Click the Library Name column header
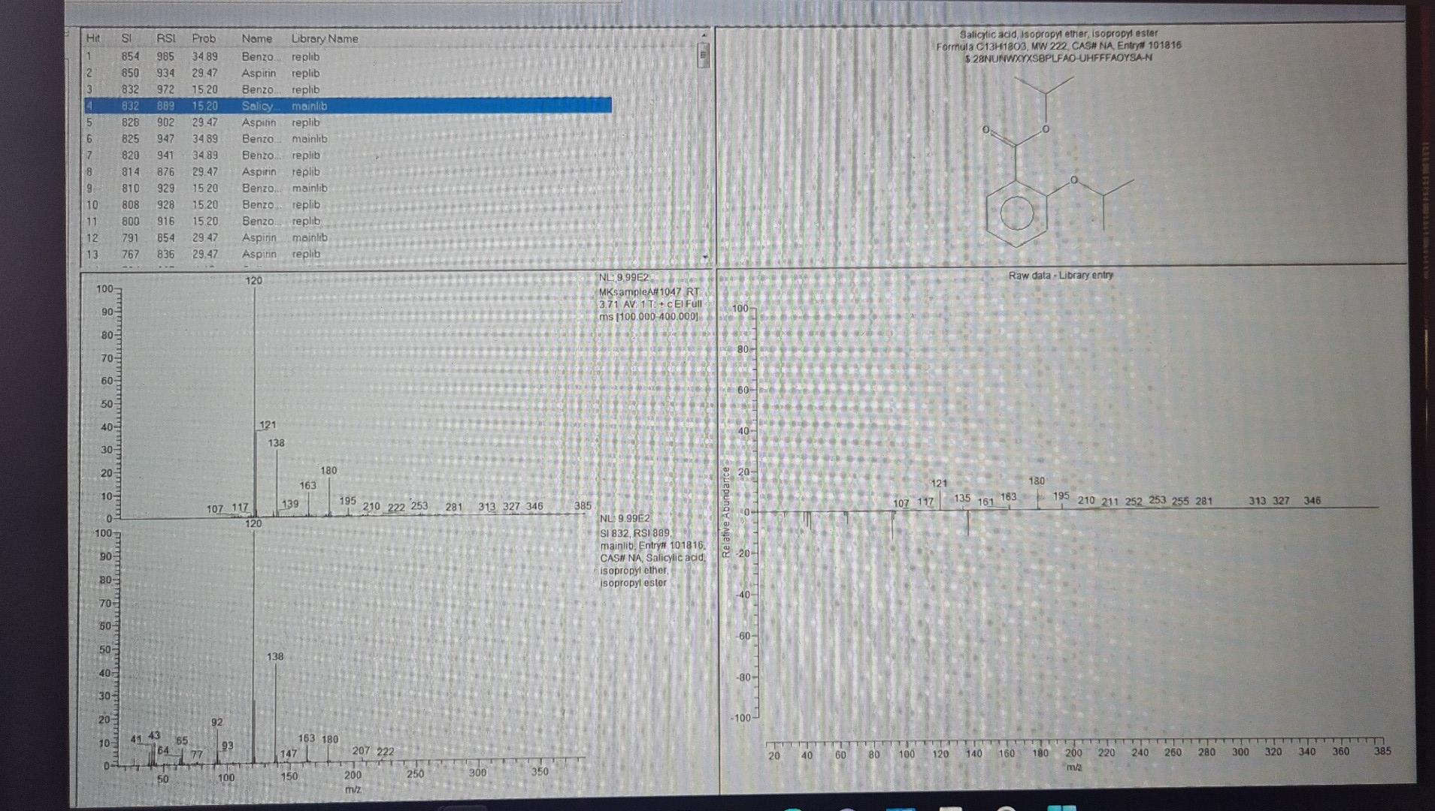The image size is (1435, 811). pyautogui.click(x=325, y=38)
